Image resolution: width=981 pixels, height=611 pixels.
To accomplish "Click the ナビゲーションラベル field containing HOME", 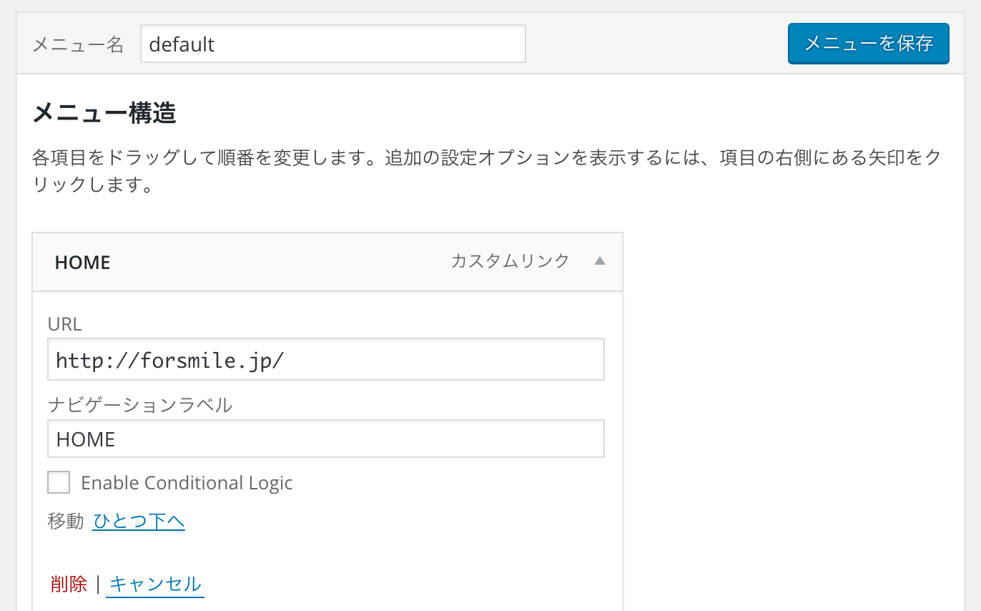I will point(326,439).
